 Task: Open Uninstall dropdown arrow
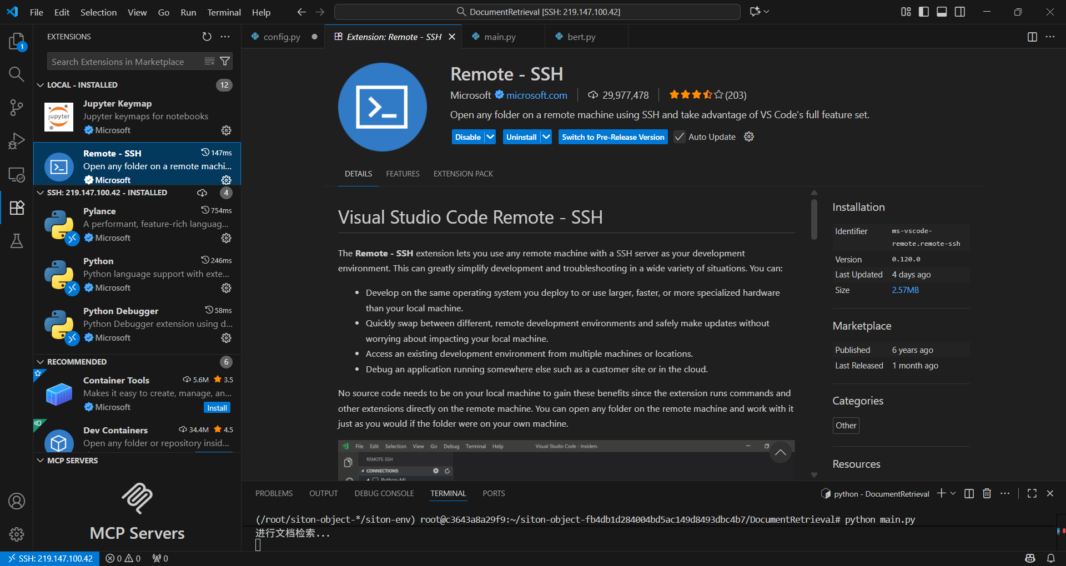[546, 137]
